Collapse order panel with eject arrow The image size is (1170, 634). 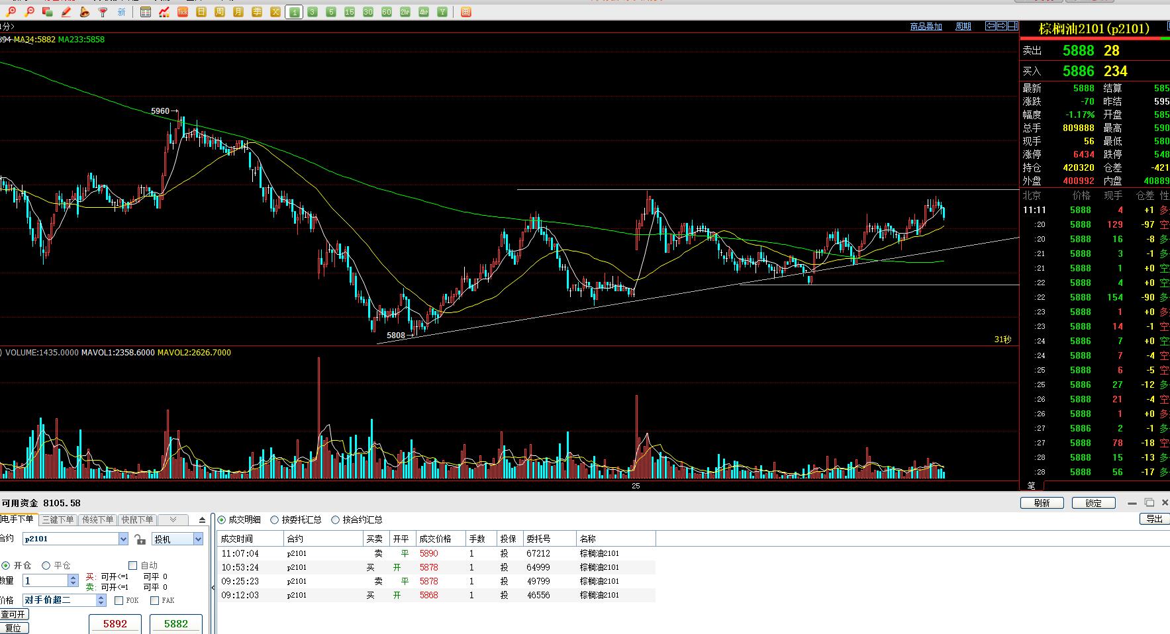pos(203,520)
